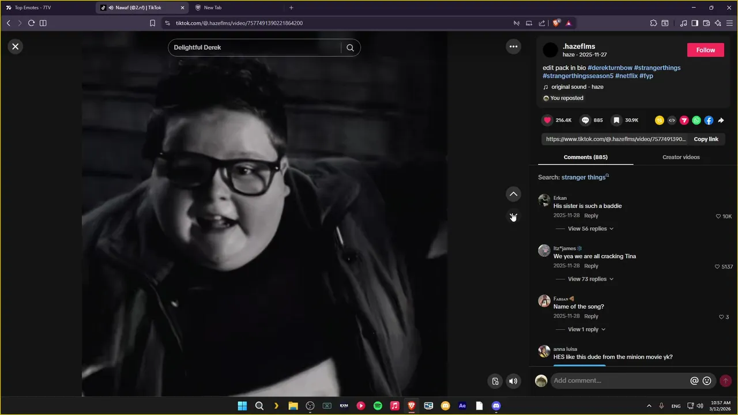Toggle the browser sidebar panel icon

tap(695, 23)
